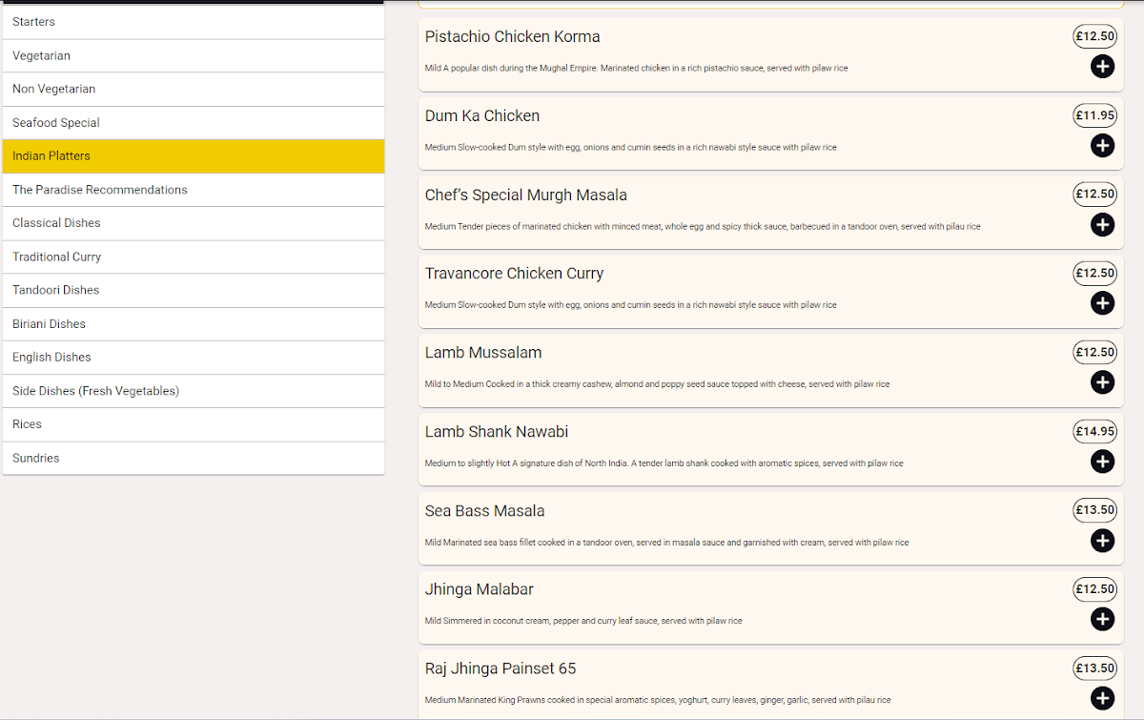The width and height of the screenshot is (1144, 720).
Task: Open the Starters menu category
Action: [194, 22]
